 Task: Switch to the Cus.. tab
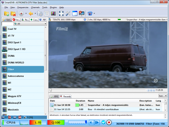pos(34,20)
